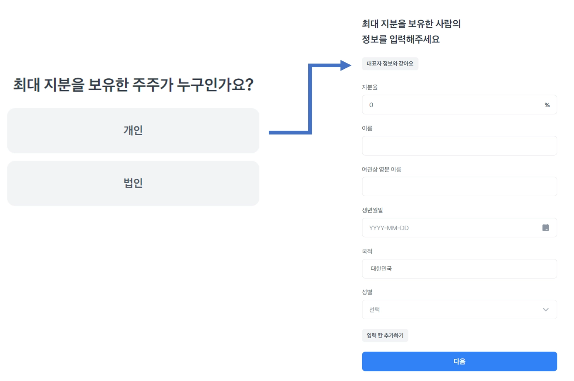Click the 여권상 영문 이름 input field

pos(459,187)
